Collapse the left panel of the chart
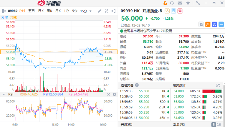Screen dimensions: 225x127 [x=4, y=11]
